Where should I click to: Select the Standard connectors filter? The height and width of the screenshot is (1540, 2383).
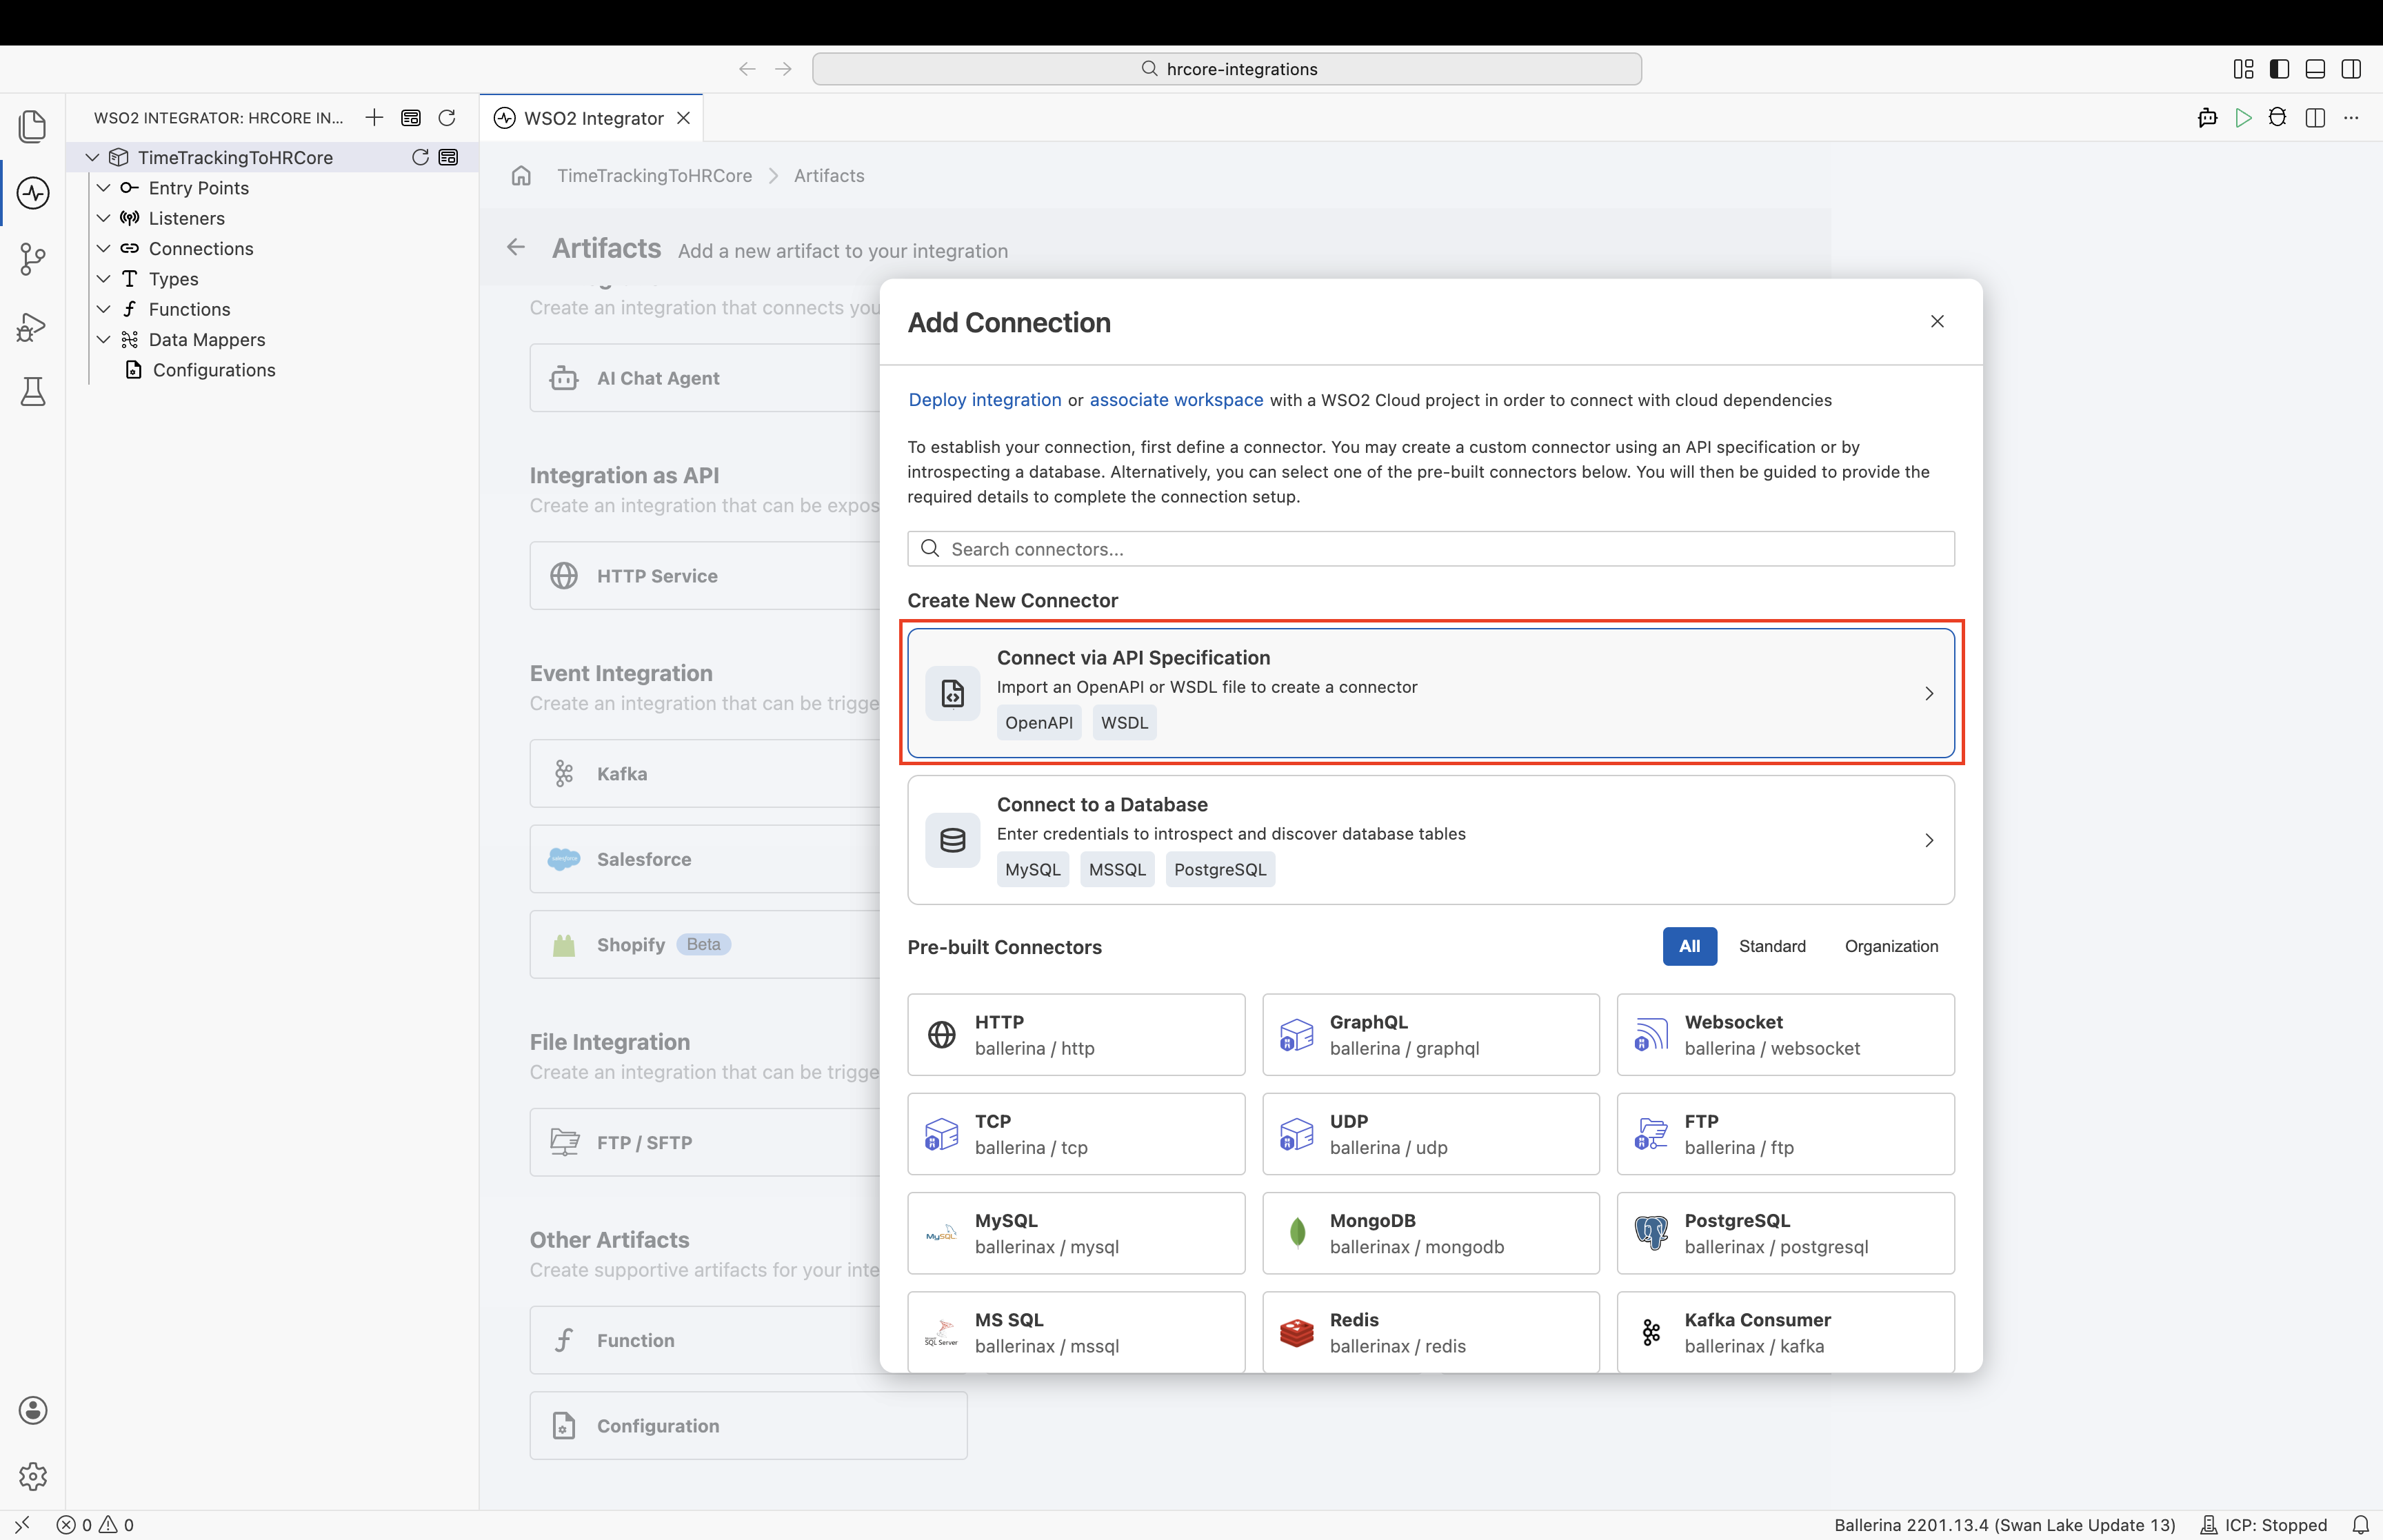pos(1772,946)
